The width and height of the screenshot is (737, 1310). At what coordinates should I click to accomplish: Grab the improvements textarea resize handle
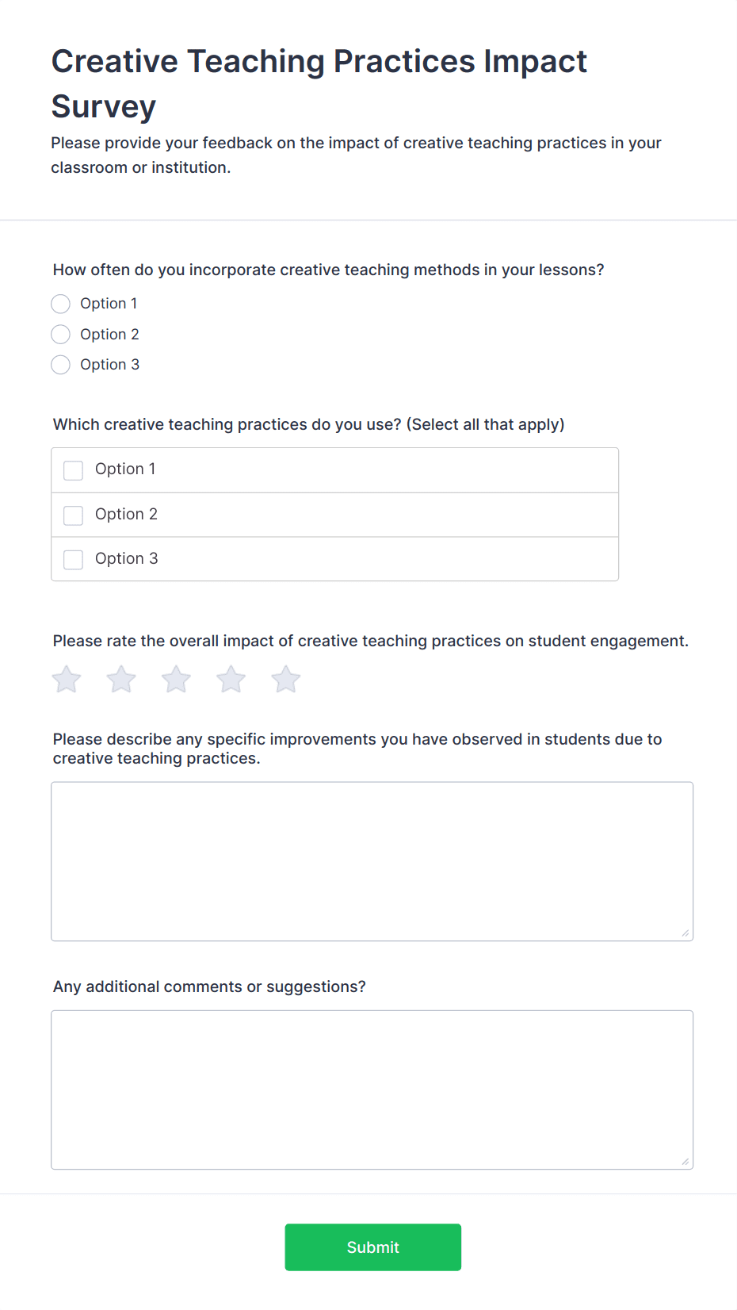pos(685,933)
